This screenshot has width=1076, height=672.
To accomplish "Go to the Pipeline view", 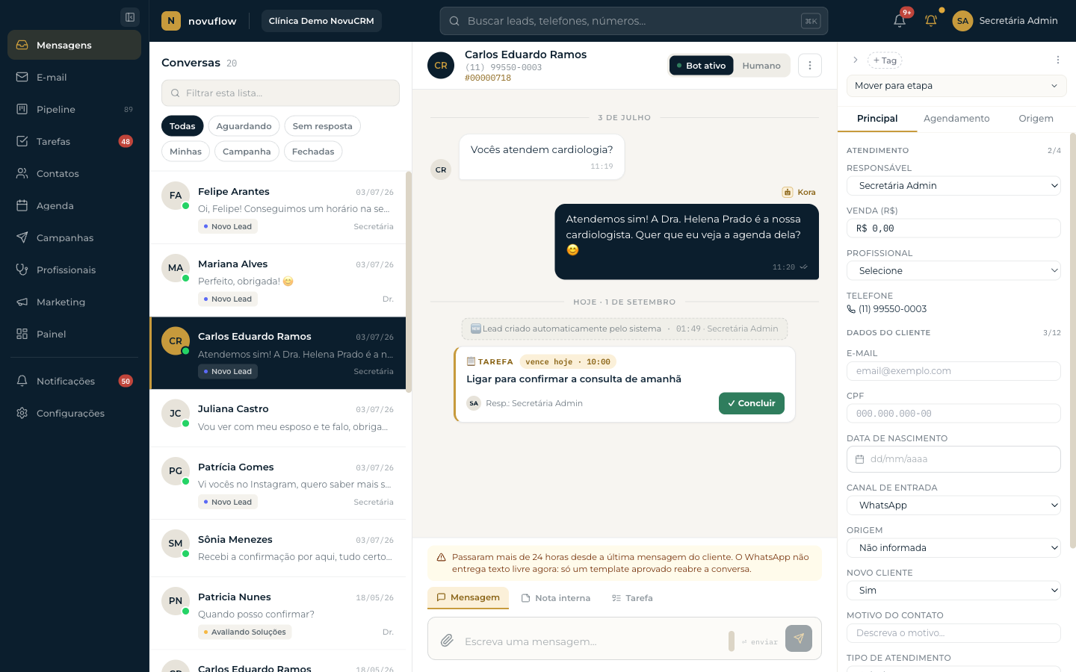I will (x=74, y=109).
